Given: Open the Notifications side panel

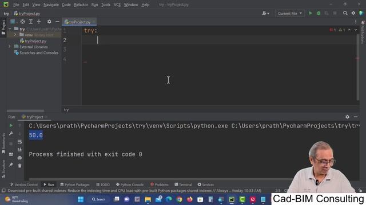Looking at the screenshot, I should click(x=363, y=32).
